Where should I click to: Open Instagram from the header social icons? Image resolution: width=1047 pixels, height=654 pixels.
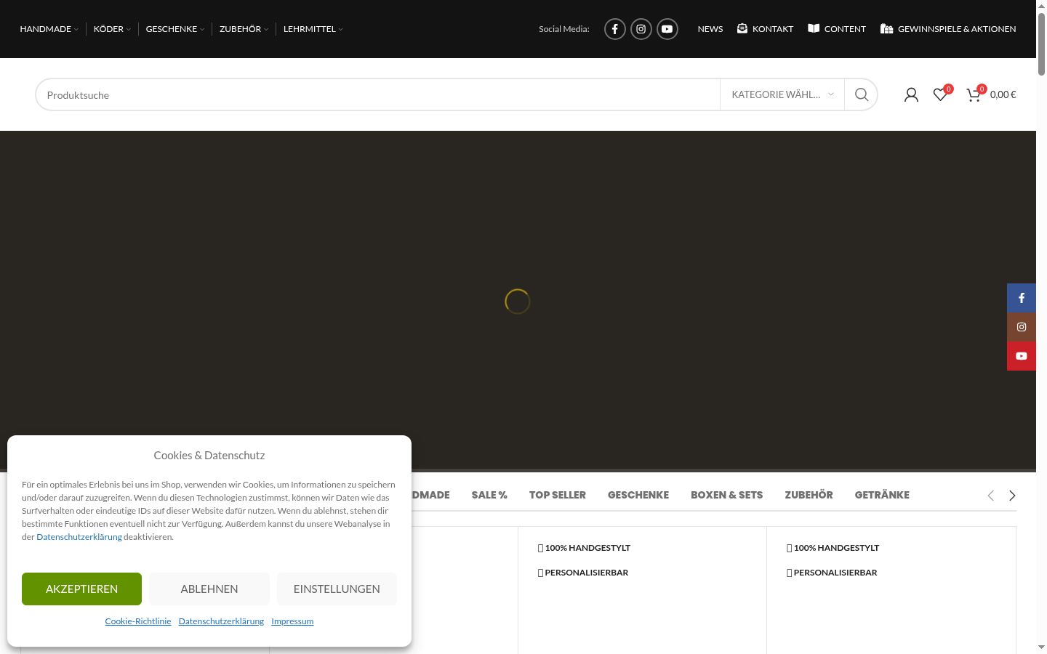pyautogui.click(x=641, y=29)
